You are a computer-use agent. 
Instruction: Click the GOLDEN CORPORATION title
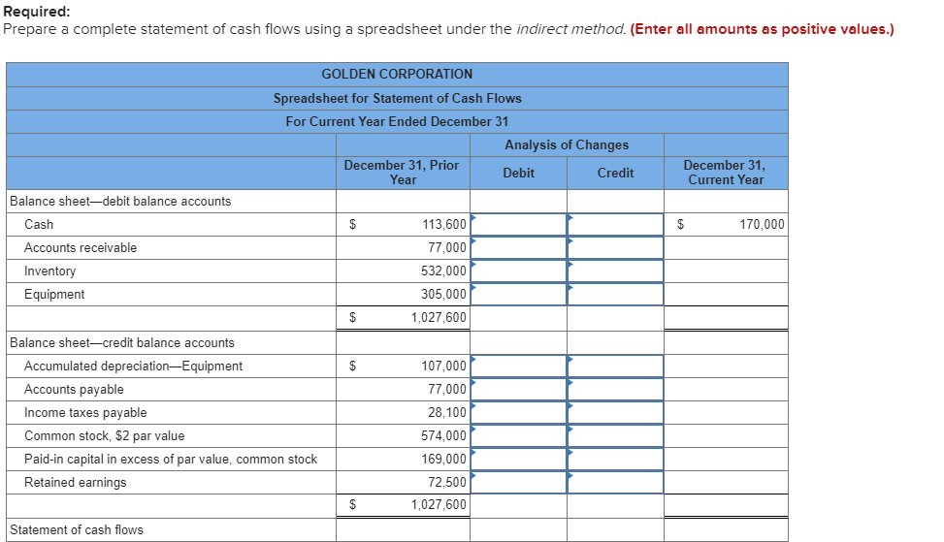(397, 74)
